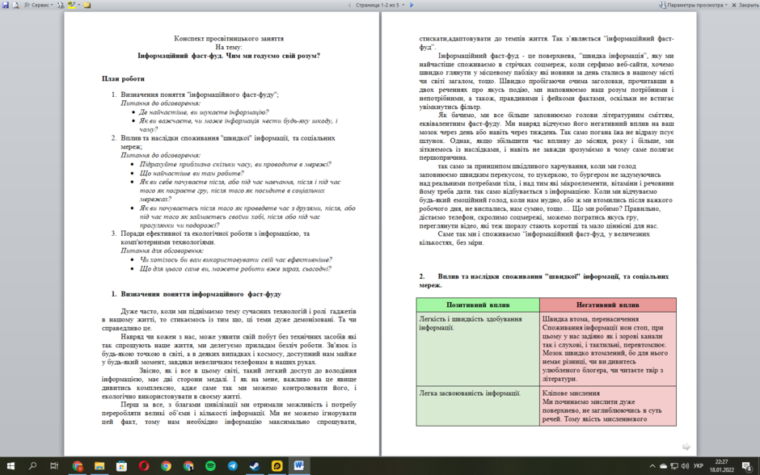
Task: Click OneDrive cloud tray icon
Action: click(663, 466)
